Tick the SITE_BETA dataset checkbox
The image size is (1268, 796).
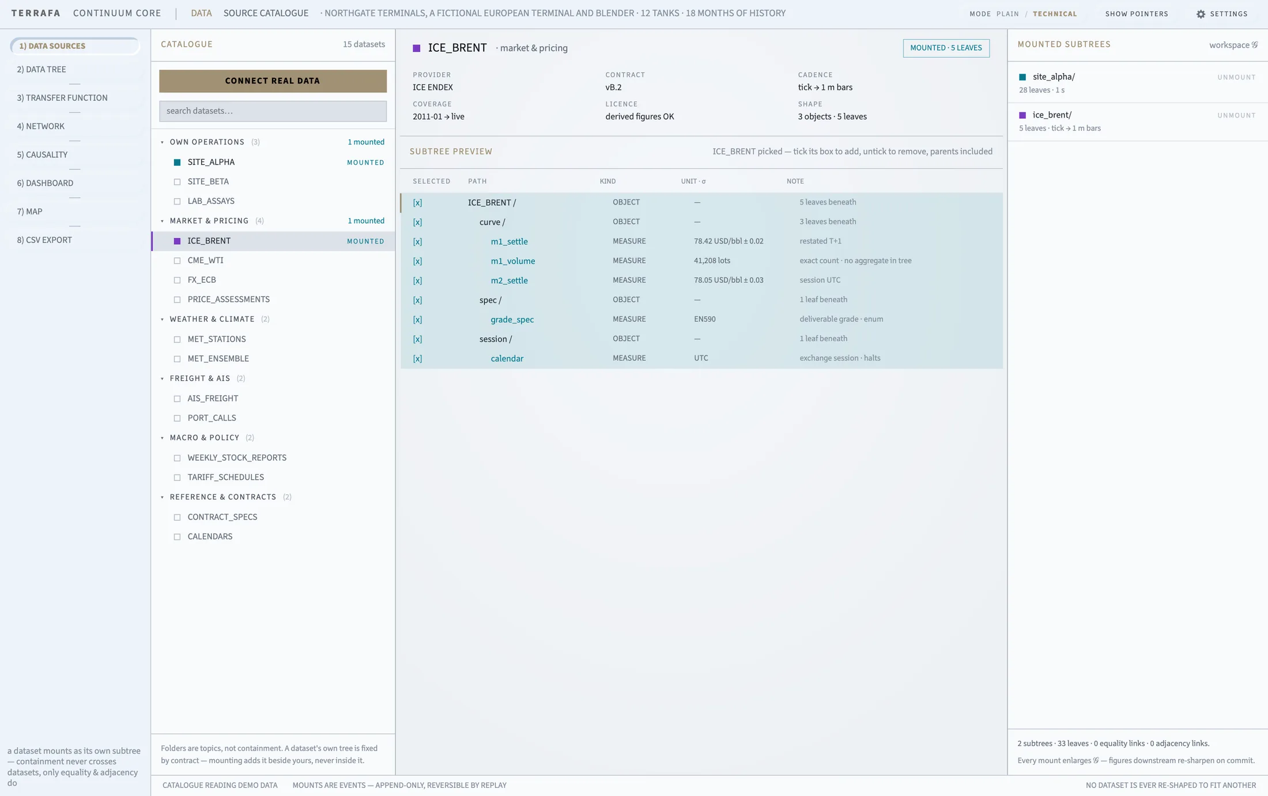177,182
